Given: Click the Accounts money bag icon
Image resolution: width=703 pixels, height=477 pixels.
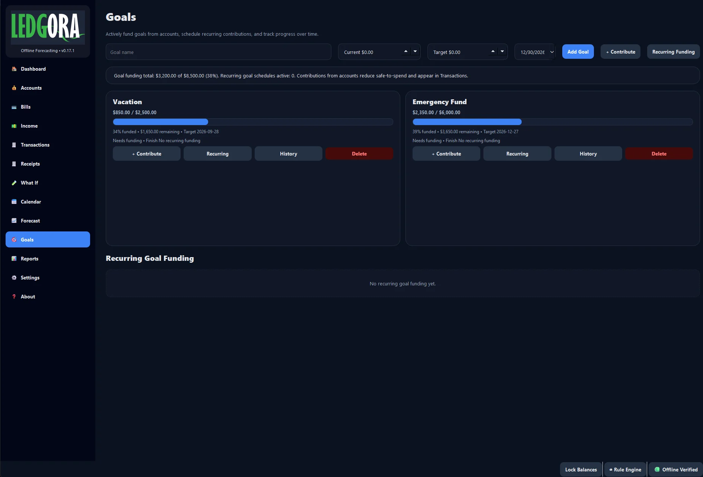Looking at the screenshot, I should [x=14, y=88].
